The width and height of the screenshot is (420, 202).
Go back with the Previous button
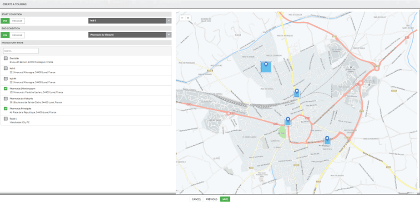point(211,199)
